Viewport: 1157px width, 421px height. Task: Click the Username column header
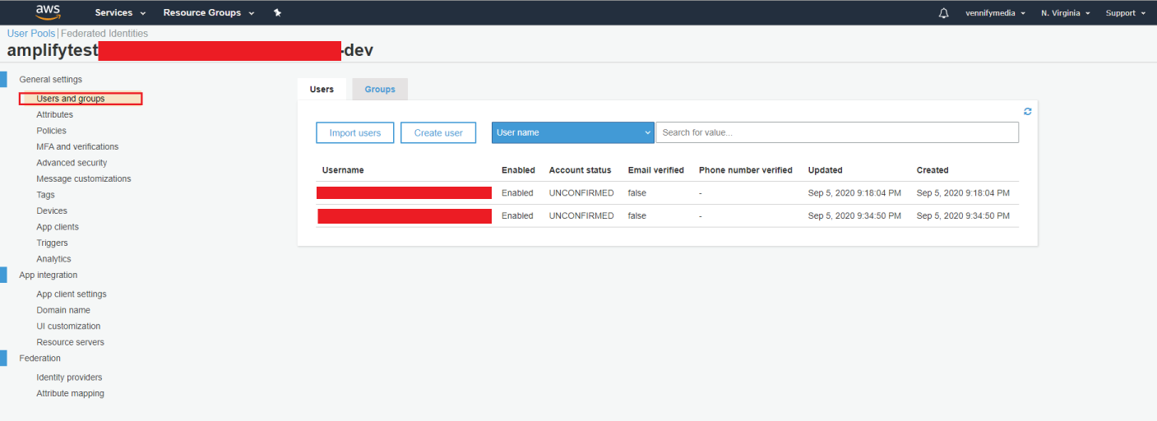(343, 170)
